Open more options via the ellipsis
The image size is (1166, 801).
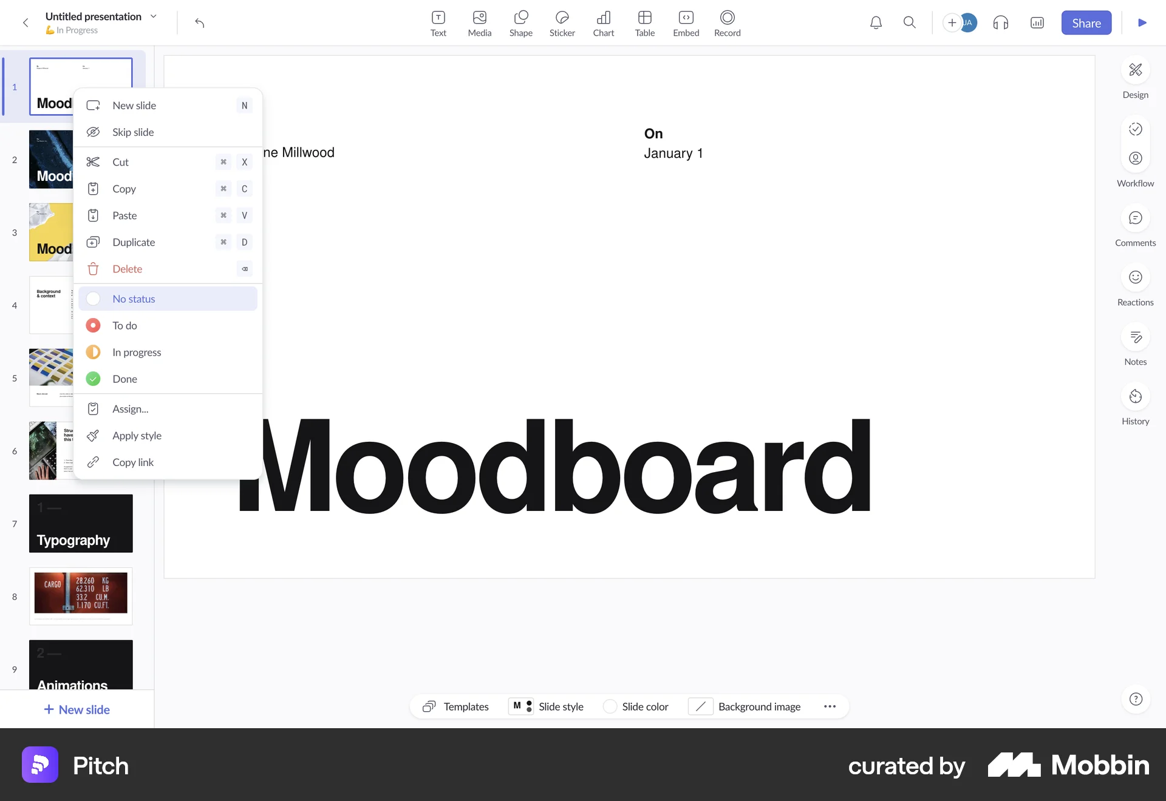tap(830, 706)
